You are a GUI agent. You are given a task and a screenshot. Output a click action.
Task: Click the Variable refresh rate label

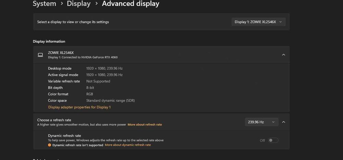(64, 81)
